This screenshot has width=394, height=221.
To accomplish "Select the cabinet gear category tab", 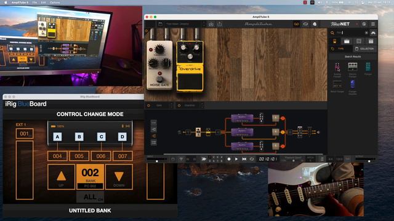I will (x=359, y=41).
